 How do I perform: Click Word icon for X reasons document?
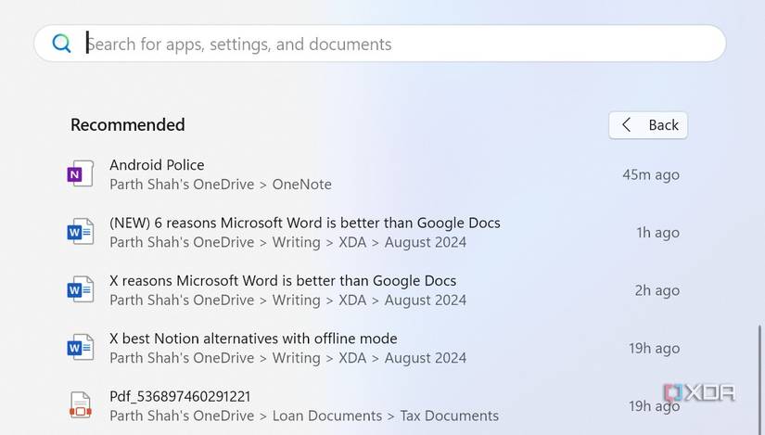[x=81, y=289]
